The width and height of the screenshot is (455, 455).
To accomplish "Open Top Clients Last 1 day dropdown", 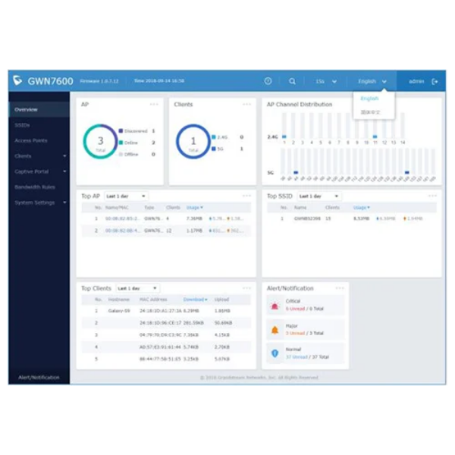I will coord(137,288).
